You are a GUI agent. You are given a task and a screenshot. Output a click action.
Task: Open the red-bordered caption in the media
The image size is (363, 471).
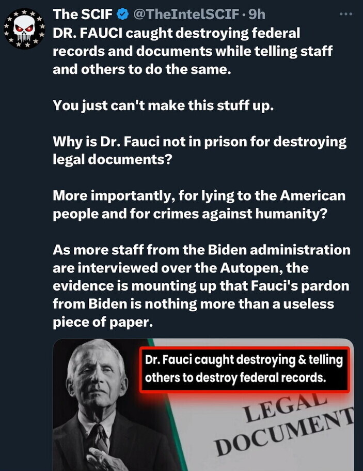pos(245,370)
